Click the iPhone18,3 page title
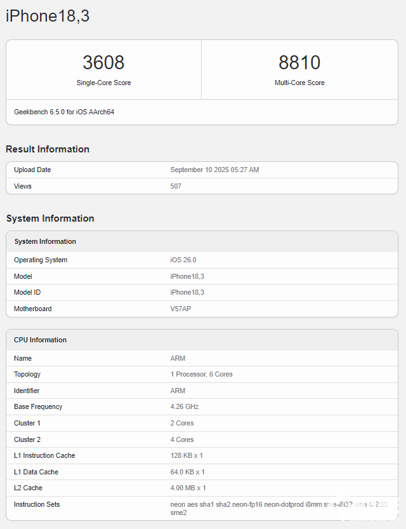The image size is (406, 529). (48, 17)
